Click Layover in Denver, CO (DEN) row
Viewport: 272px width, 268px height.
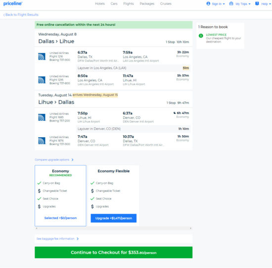click(133, 129)
